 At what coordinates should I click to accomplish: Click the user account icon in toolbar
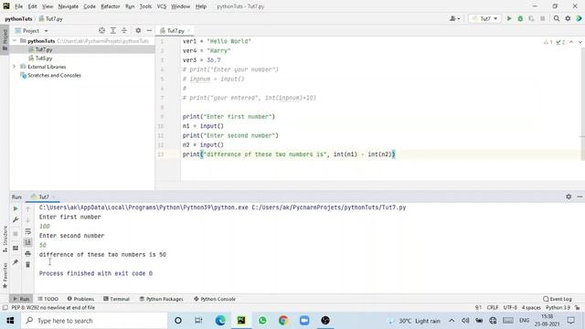pyautogui.click(x=454, y=18)
